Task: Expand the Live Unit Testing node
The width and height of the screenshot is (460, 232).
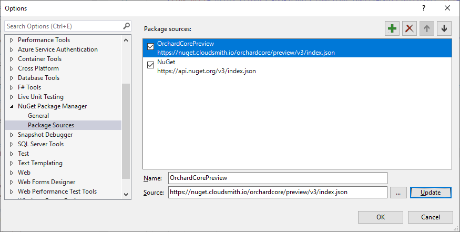Action: pyautogui.click(x=12, y=97)
